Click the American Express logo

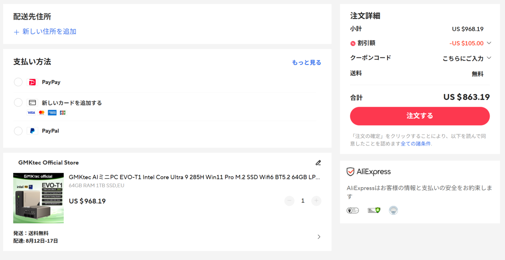pyautogui.click(x=52, y=112)
